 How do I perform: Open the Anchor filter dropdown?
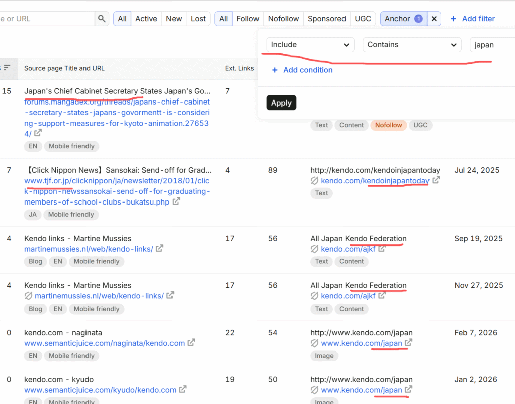tap(404, 19)
